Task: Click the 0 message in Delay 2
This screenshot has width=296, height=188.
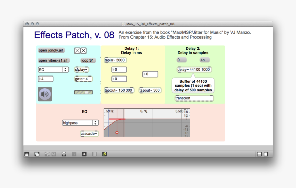Action: tap(181, 60)
